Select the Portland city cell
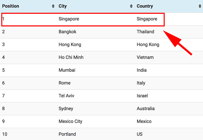This screenshot has height=140, width=203. 67,134
